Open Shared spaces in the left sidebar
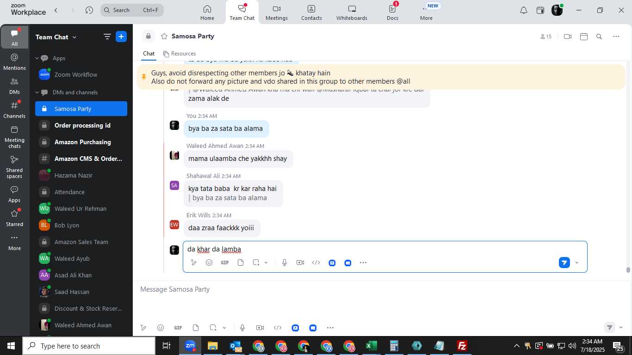The image size is (632, 355). click(14, 166)
